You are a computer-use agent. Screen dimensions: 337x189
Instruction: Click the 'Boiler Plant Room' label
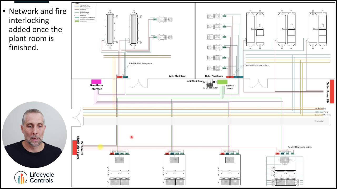click(177, 76)
